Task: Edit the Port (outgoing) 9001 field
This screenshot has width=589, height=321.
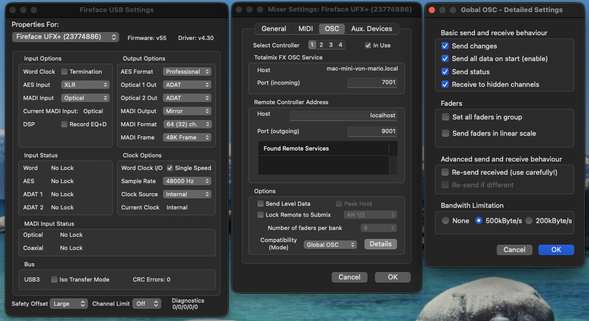Action: (372, 131)
